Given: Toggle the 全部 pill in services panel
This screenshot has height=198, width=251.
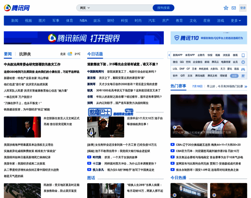Looking at the screenshot, I should tap(234, 76).
